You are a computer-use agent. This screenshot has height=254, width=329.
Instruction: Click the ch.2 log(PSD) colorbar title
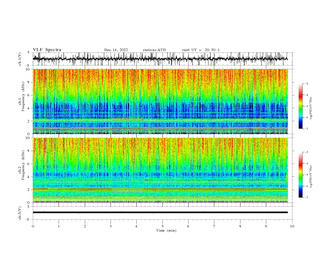311,177
